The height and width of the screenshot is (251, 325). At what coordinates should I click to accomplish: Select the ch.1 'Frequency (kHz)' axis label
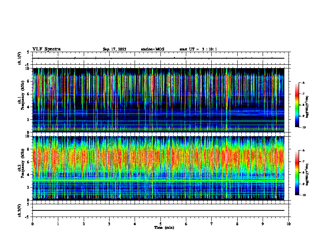23,94
